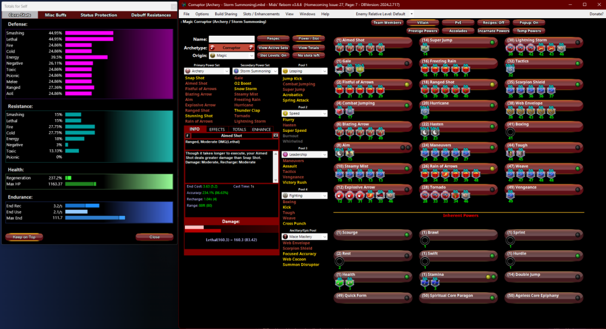Image resolution: width=606 pixels, height=329 pixels.
Task: Click the Hurricane enhancement slot icon
Action: pyautogui.click(x=425, y=111)
